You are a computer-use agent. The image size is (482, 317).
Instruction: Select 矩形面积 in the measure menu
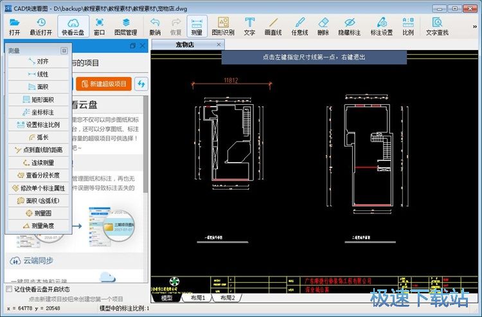38,100
